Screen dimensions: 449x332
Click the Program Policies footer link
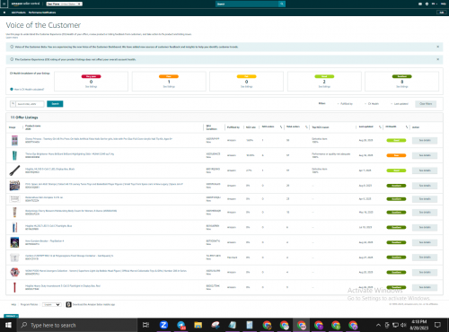point(29,304)
